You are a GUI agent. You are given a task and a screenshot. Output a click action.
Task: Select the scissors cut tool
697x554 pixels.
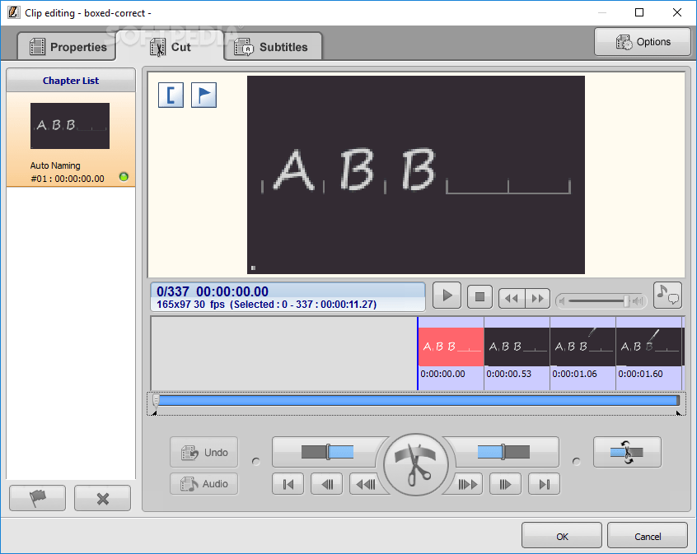[x=416, y=463]
